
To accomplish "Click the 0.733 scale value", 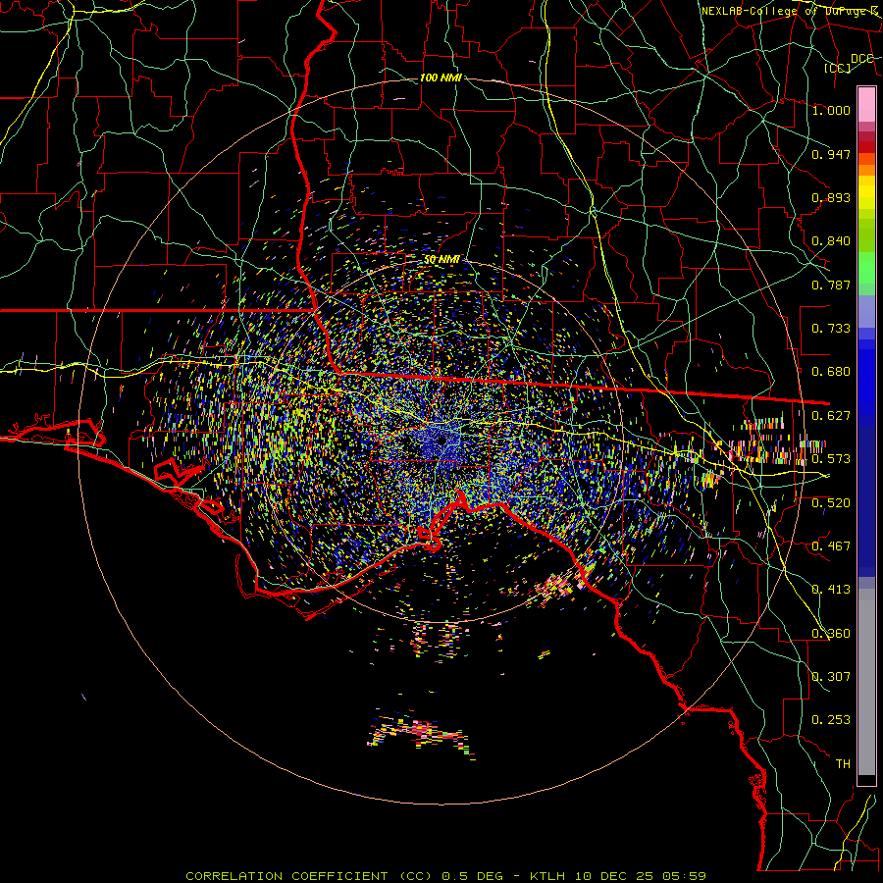I will [831, 329].
